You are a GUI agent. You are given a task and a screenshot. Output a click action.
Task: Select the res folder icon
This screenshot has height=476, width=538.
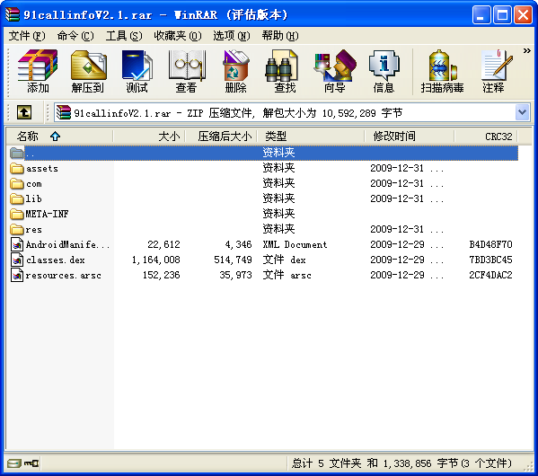point(17,229)
